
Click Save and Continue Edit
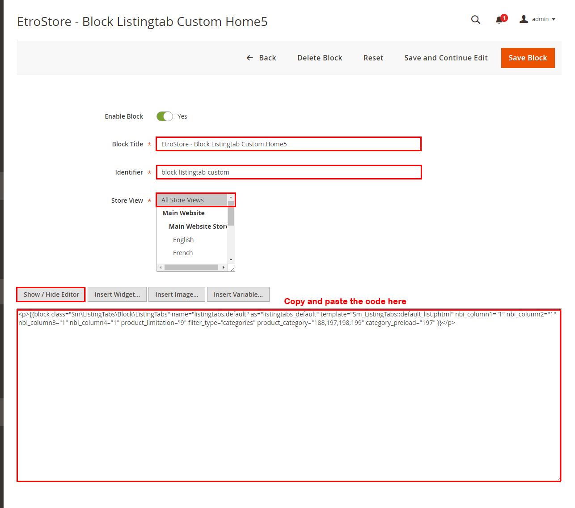446,58
